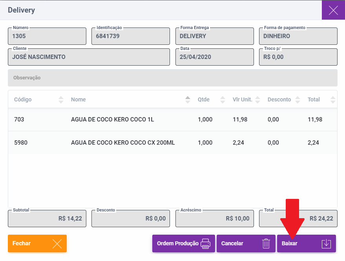
Task: Click the X icon on the Fechar button
Action: click(x=57, y=244)
